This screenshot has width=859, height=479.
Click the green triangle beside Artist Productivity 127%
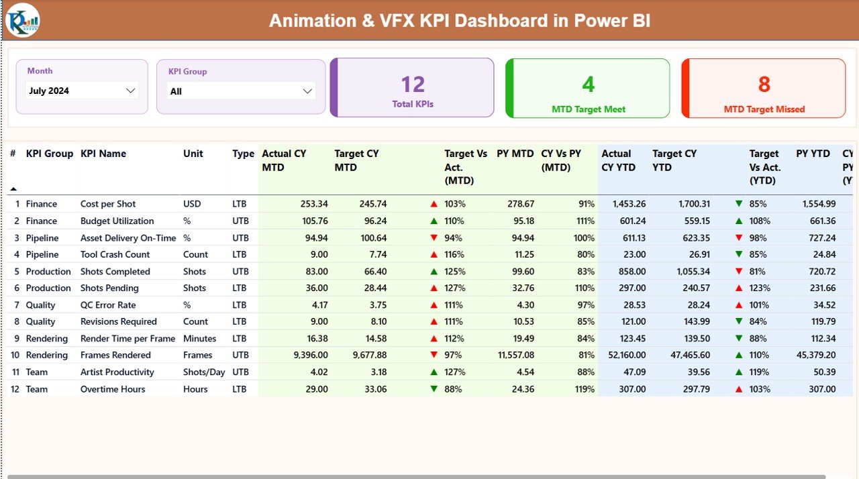click(435, 372)
